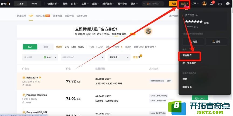The width and height of the screenshot is (233, 116).
Task: Select the BTC coin
Action: [67, 47]
